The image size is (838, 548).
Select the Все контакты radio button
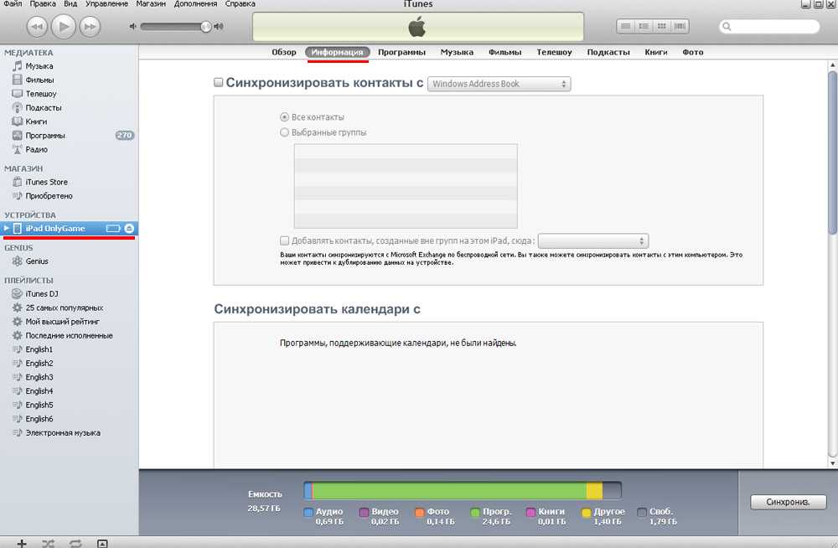pos(285,117)
